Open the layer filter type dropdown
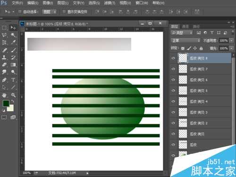The width and height of the screenshot is (236, 177). [182, 33]
